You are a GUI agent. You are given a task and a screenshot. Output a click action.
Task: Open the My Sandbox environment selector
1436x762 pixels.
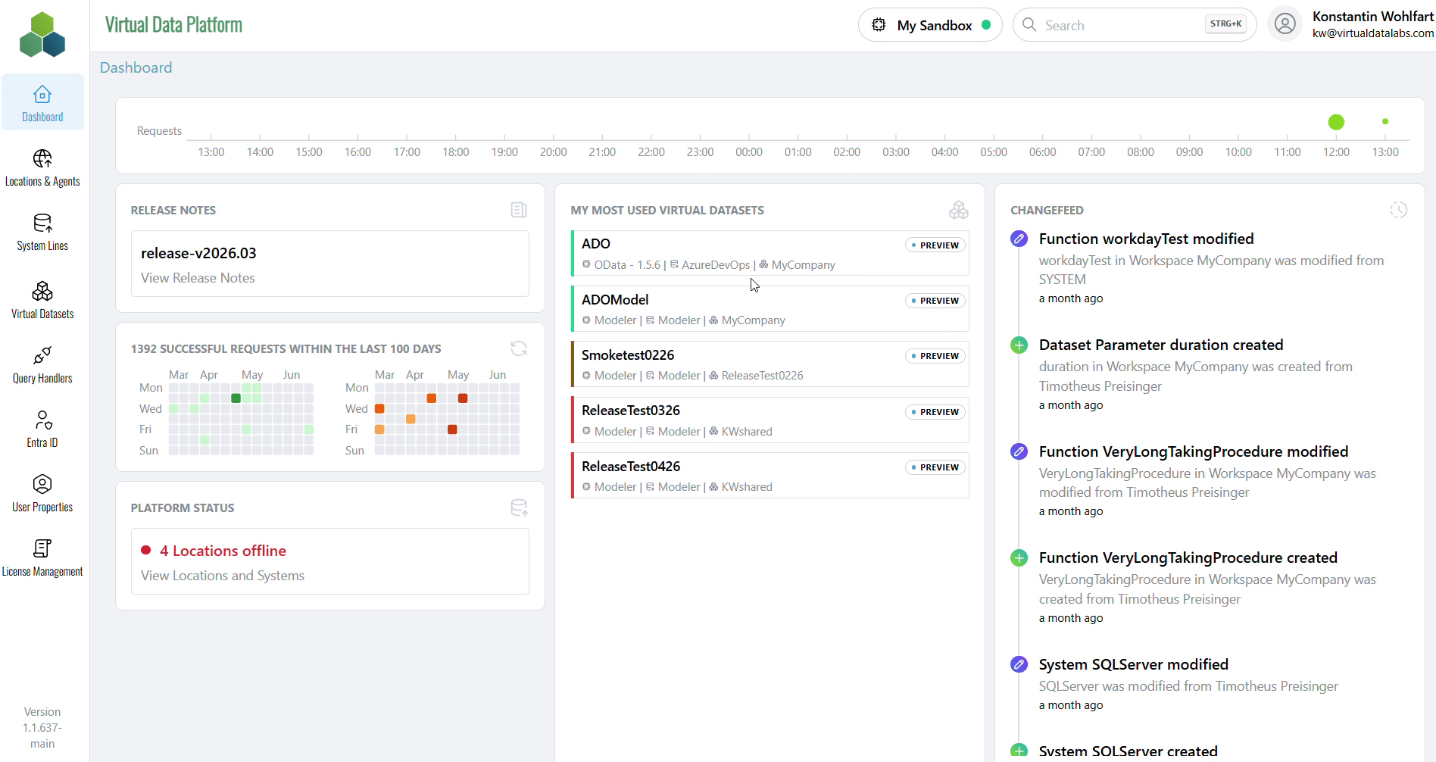930,25
